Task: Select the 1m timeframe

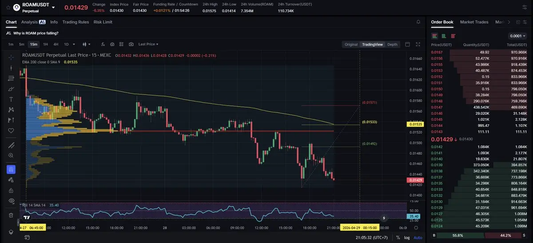Action: [11, 44]
